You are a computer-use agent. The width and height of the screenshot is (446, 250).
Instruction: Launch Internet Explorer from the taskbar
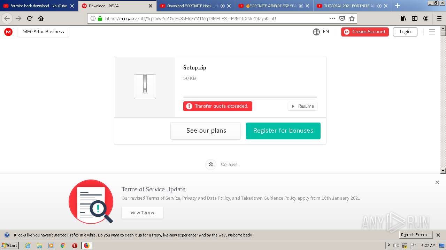pyautogui.click(x=28, y=245)
